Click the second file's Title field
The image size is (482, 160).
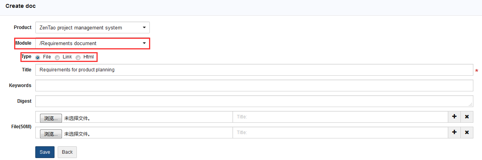click(x=340, y=132)
